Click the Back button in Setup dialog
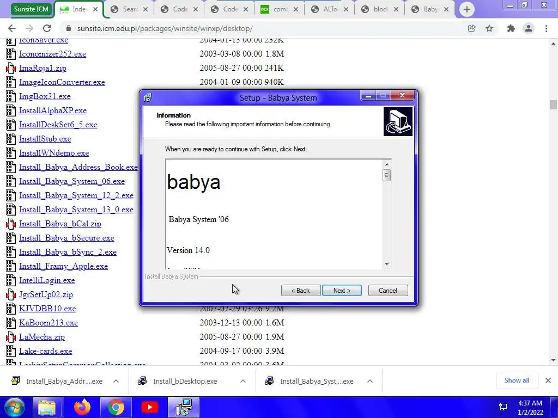Image resolution: width=558 pixels, height=418 pixels. [301, 291]
